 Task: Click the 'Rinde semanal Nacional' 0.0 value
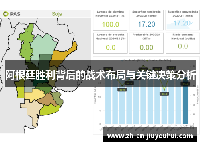[x=183, y=46]
